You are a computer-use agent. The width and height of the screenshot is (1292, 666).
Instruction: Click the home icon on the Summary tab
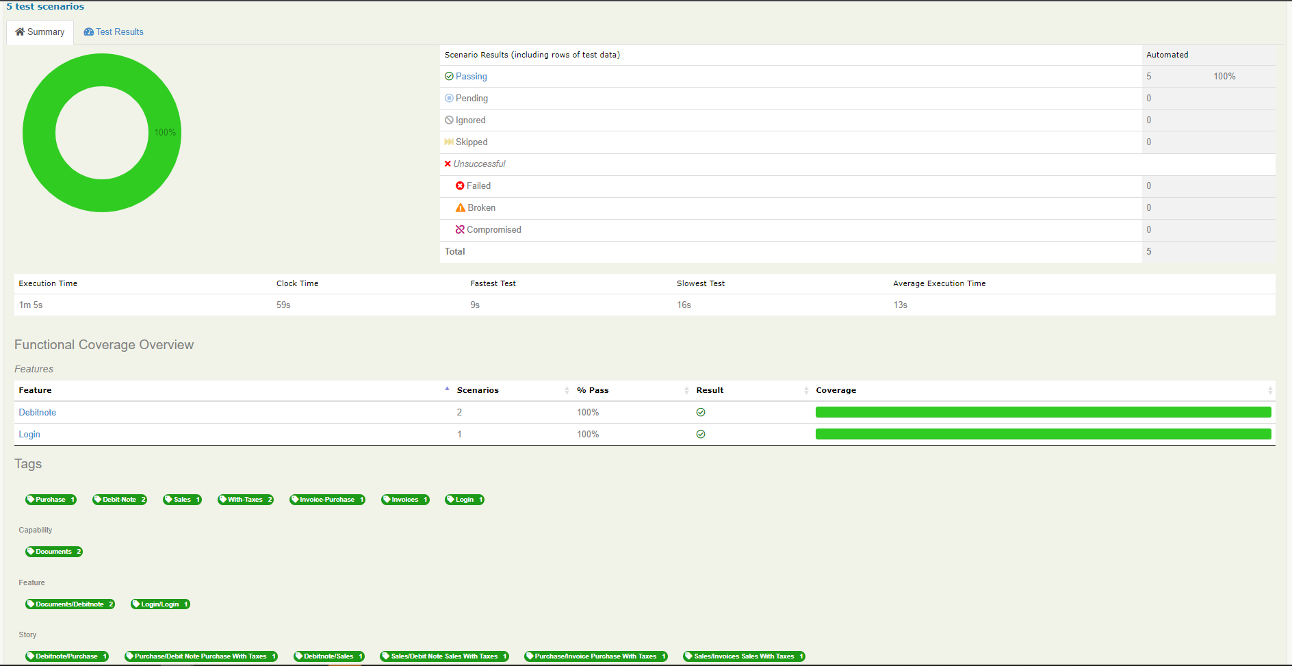(21, 31)
